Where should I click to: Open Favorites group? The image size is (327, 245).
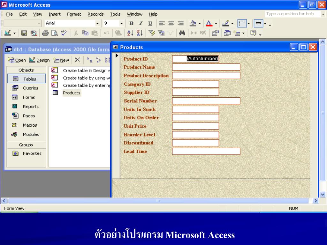pos(27,153)
